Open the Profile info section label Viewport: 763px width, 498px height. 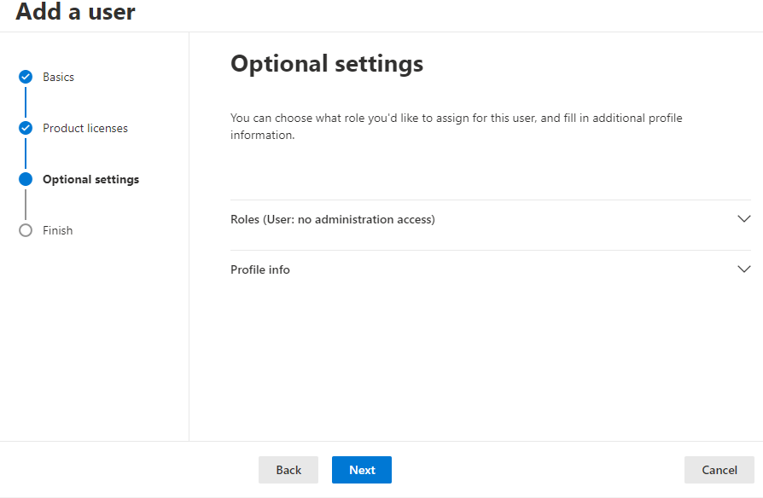point(259,269)
